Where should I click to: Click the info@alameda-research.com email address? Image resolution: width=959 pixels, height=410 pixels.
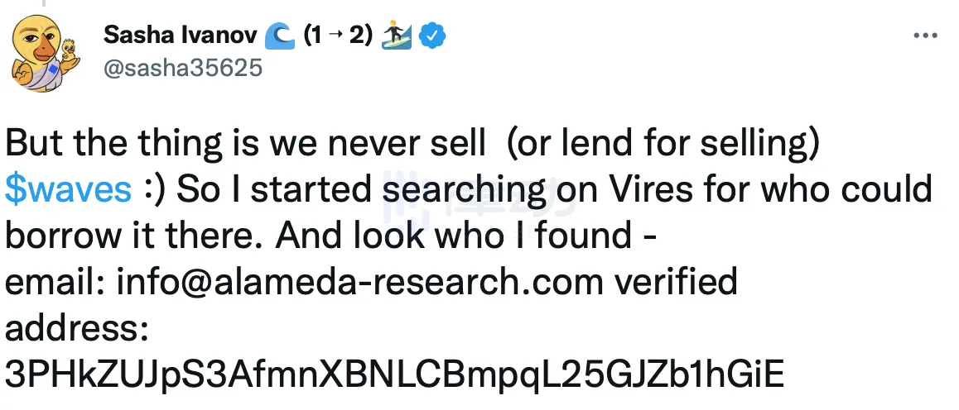pos(360,282)
